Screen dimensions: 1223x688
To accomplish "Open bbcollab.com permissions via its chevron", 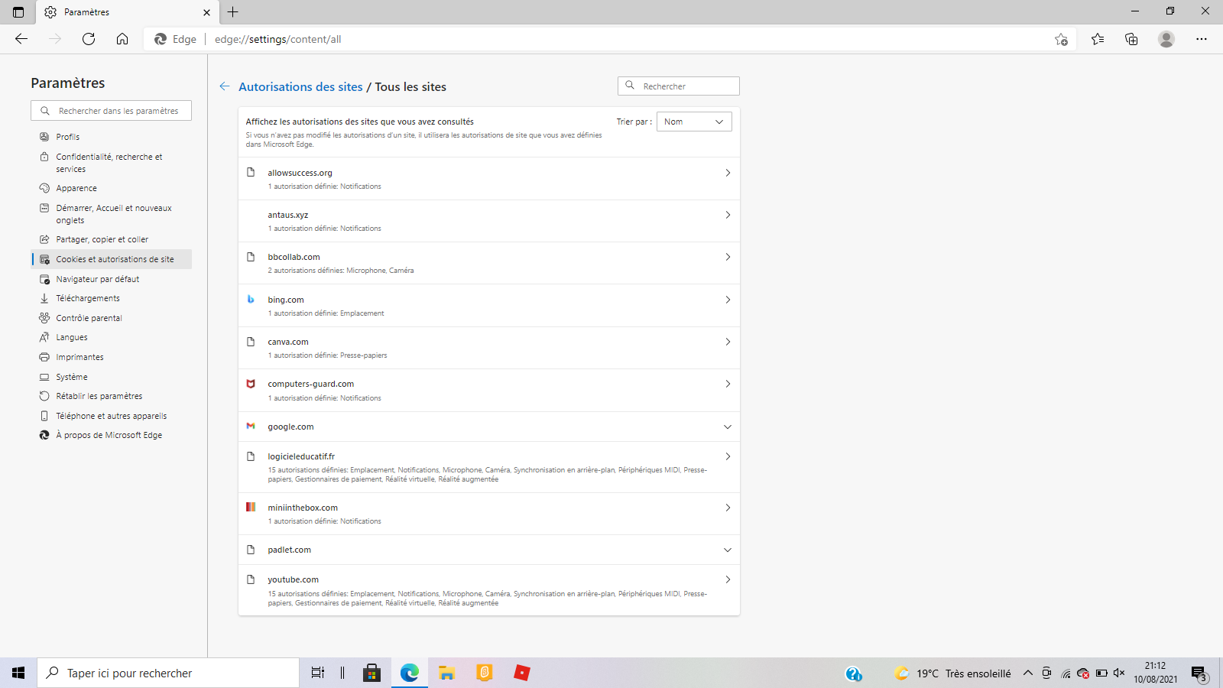I will tap(728, 257).
